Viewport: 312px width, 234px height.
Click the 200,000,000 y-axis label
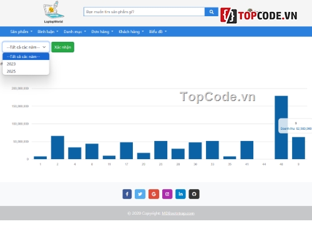pyautogui.click(x=20, y=89)
